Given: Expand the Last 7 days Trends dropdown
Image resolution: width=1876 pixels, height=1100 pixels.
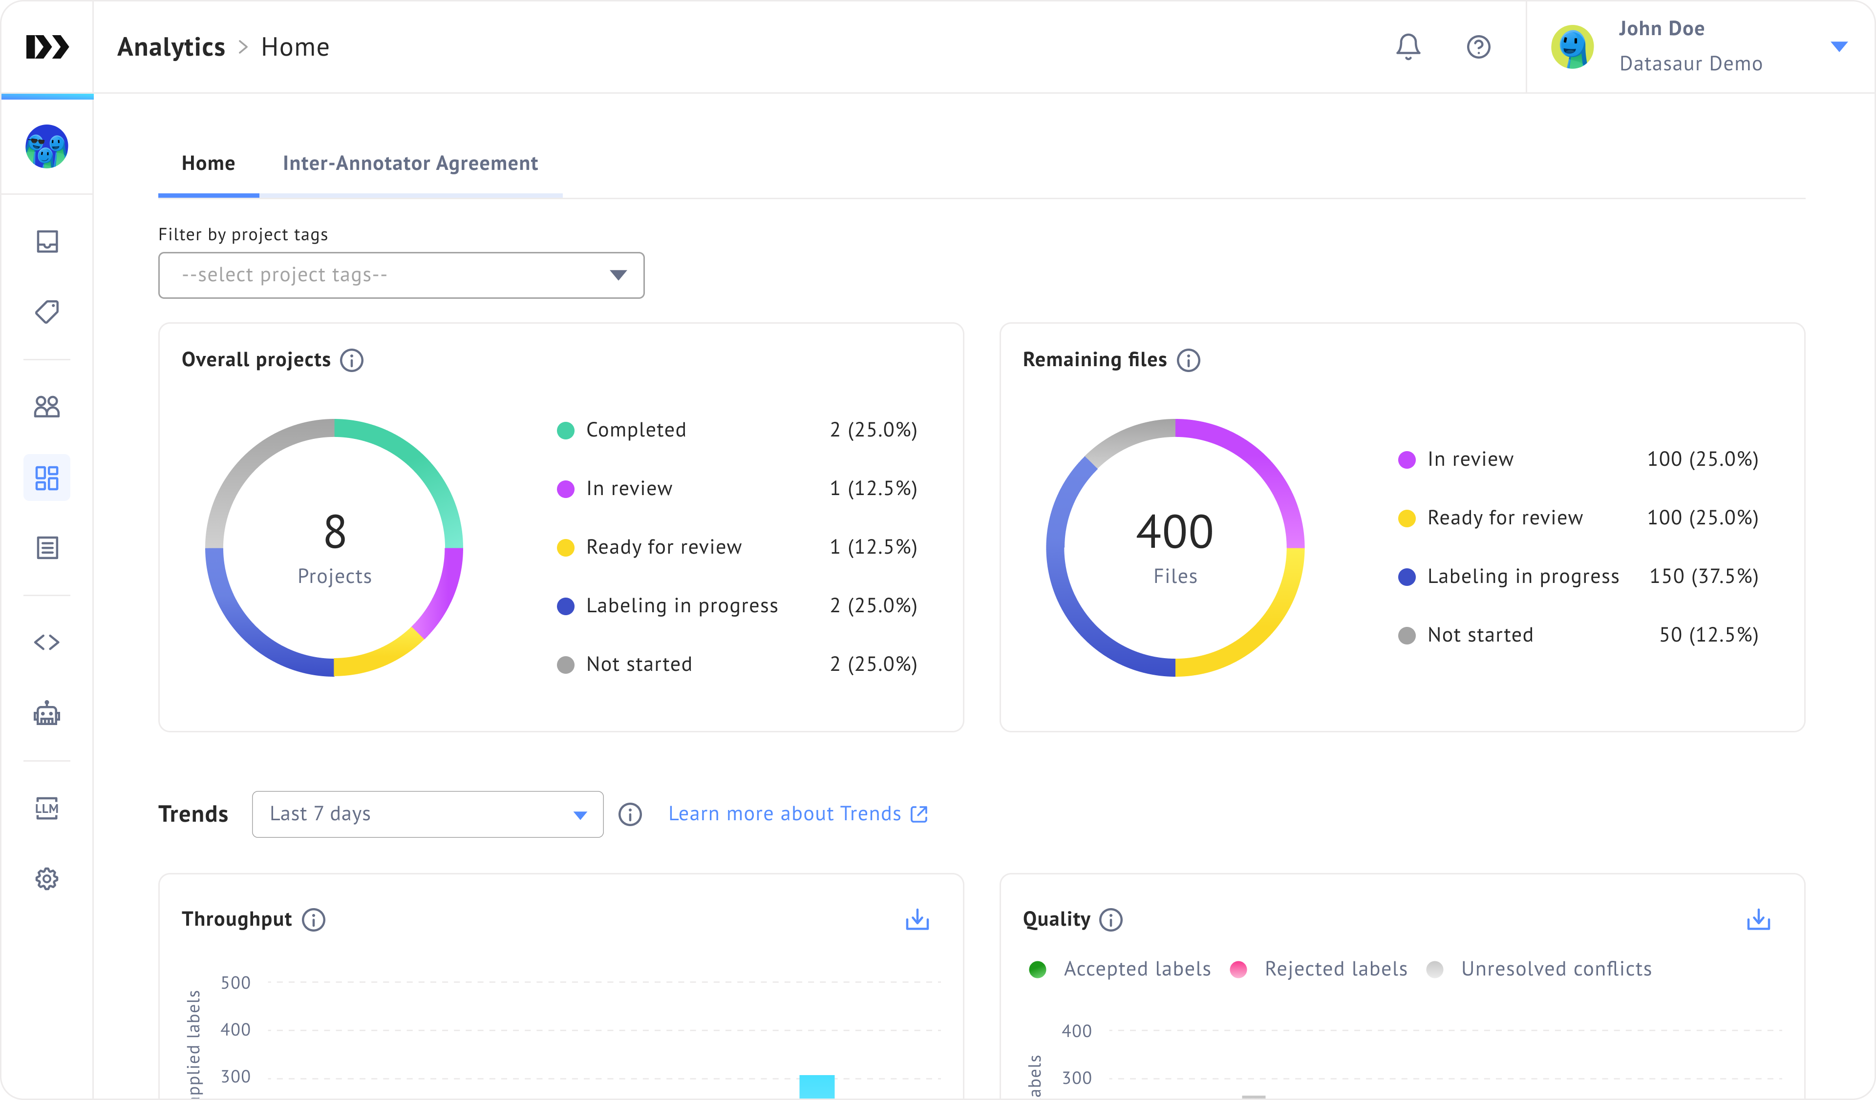Looking at the screenshot, I should 427,814.
